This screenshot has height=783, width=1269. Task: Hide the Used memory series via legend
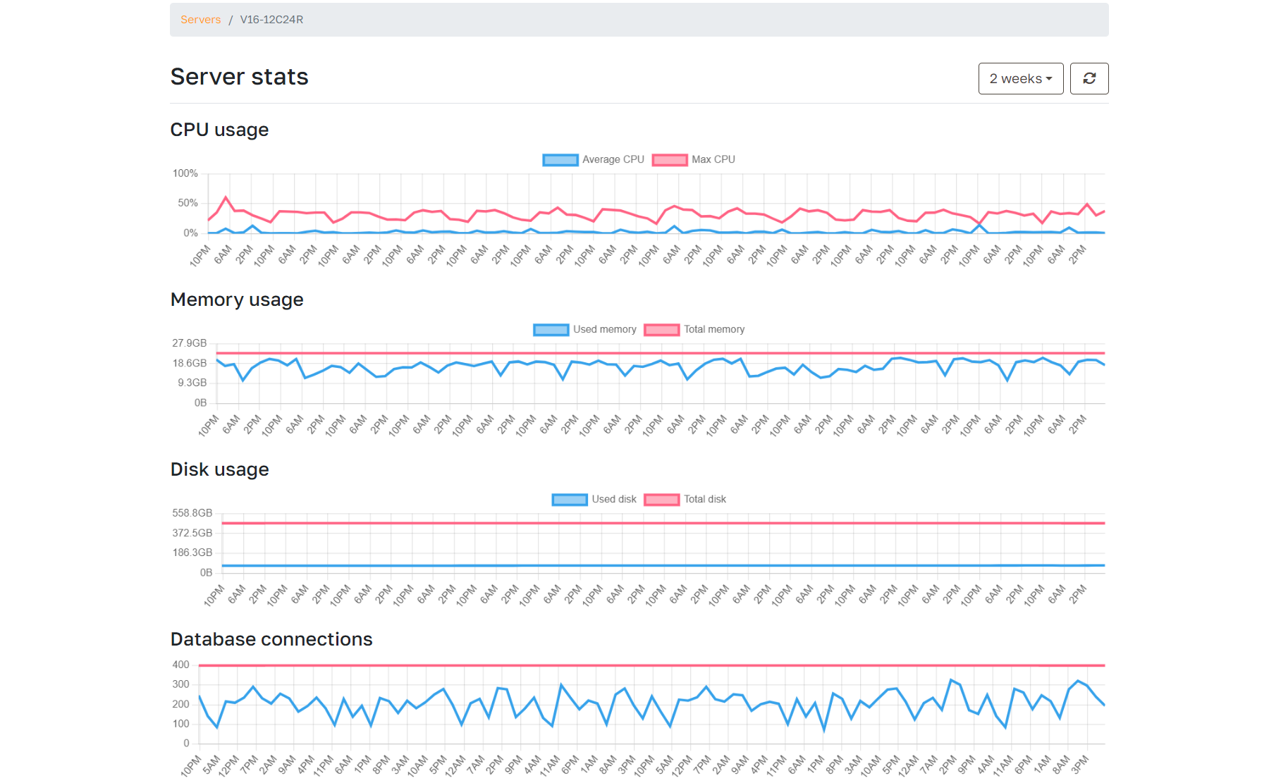coord(551,330)
